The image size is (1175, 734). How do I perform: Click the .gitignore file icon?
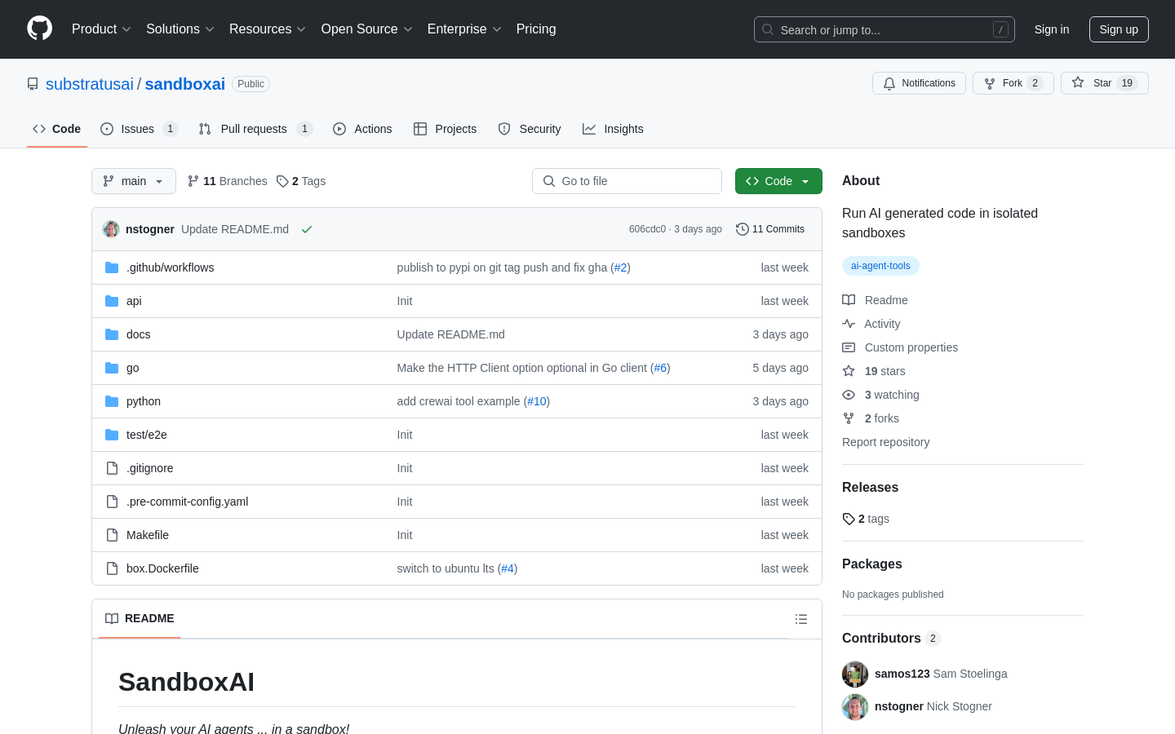click(x=112, y=468)
